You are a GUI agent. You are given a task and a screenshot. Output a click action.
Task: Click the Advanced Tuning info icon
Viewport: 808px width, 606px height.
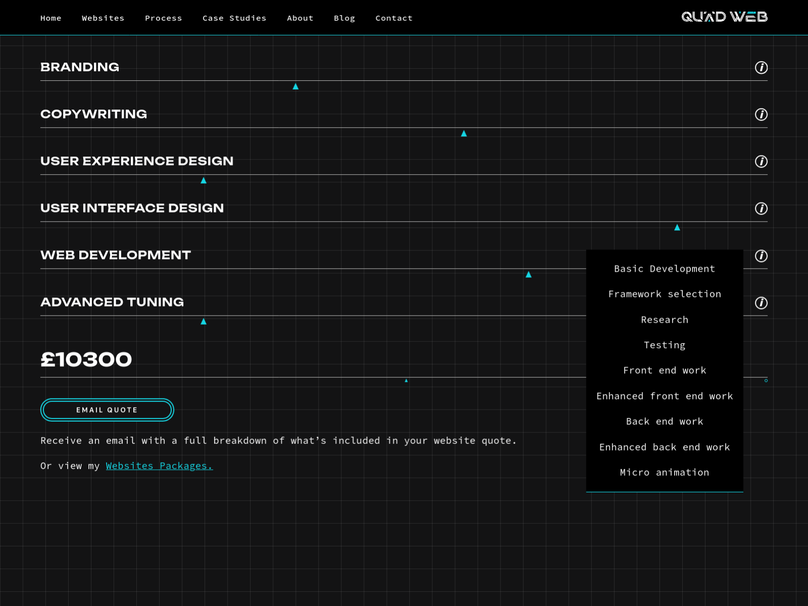[x=761, y=303]
